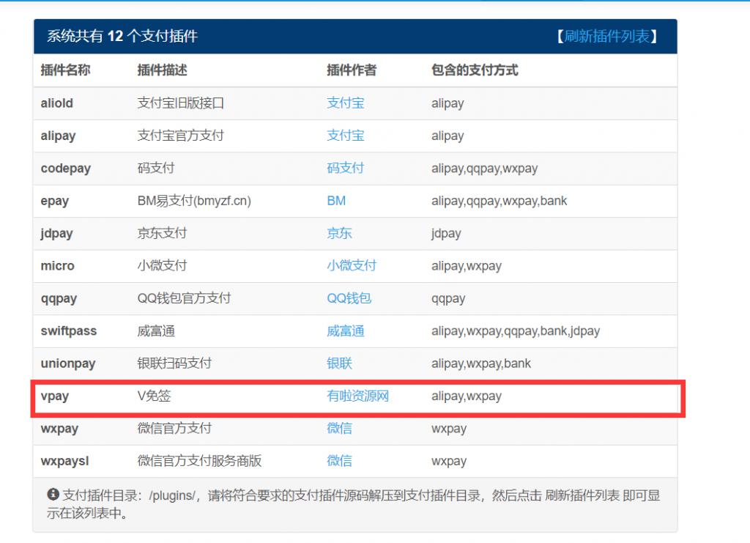
Task: Open the QQ钱包 link in qqpay row
Action: click(349, 298)
